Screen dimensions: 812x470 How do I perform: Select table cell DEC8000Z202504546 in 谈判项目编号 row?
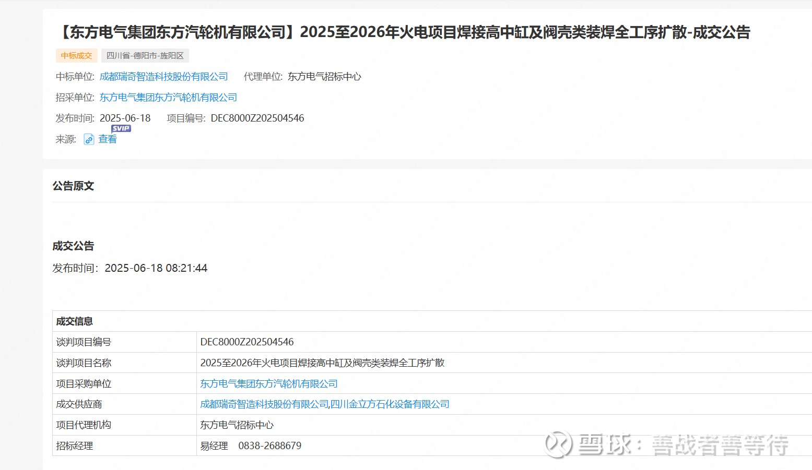tap(247, 342)
